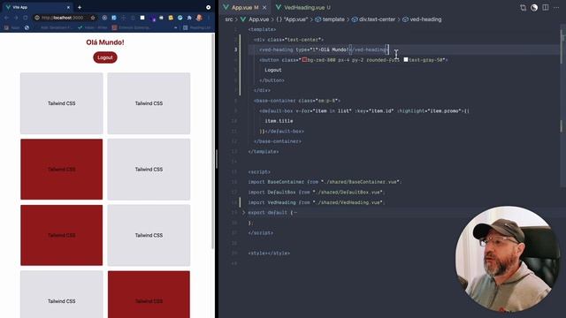Click the first gray Tailwind CSS box
Image resolution: width=566 pixels, height=318 pixels.
pyautogui.click(x=61, y=103)
